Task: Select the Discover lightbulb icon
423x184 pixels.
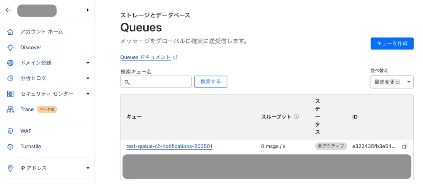Action: pos(10,47)
